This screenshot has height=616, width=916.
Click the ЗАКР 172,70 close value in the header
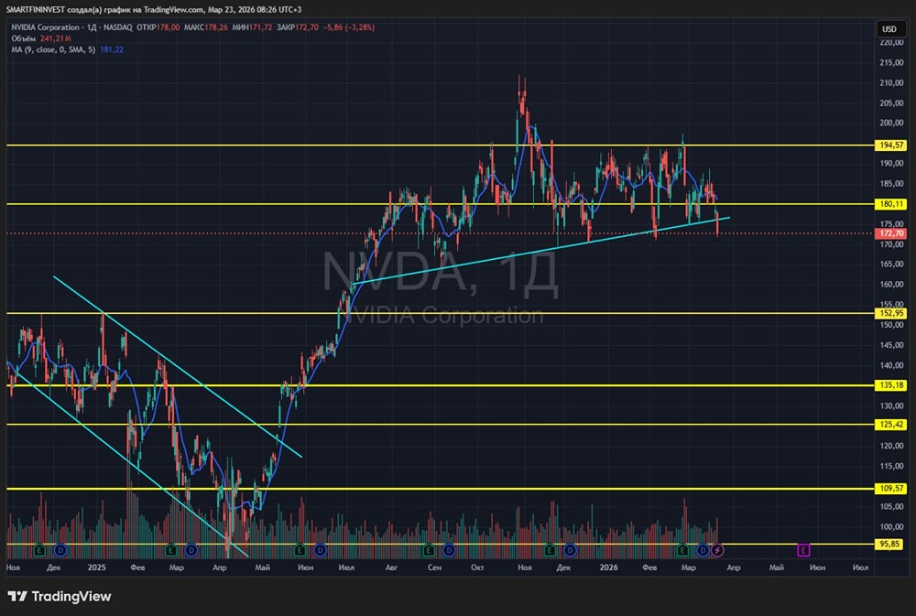coord(298,27)
